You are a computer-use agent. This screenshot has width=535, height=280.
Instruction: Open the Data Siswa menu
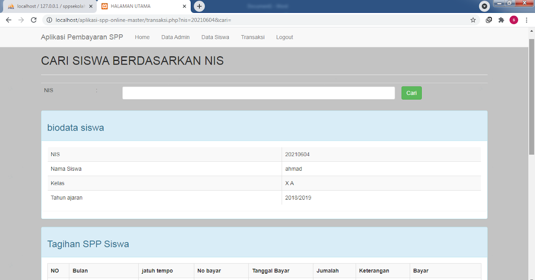coord(215,37)
